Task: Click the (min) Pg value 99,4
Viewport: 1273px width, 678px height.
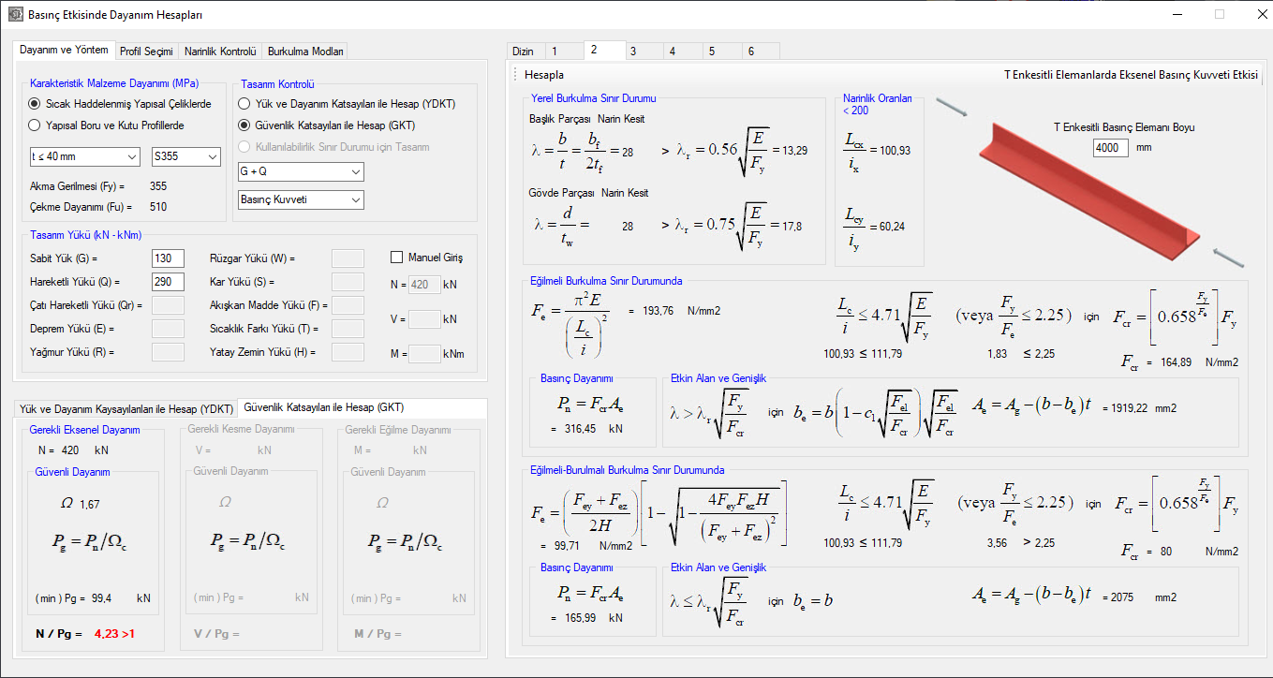Action: [101, 597]
